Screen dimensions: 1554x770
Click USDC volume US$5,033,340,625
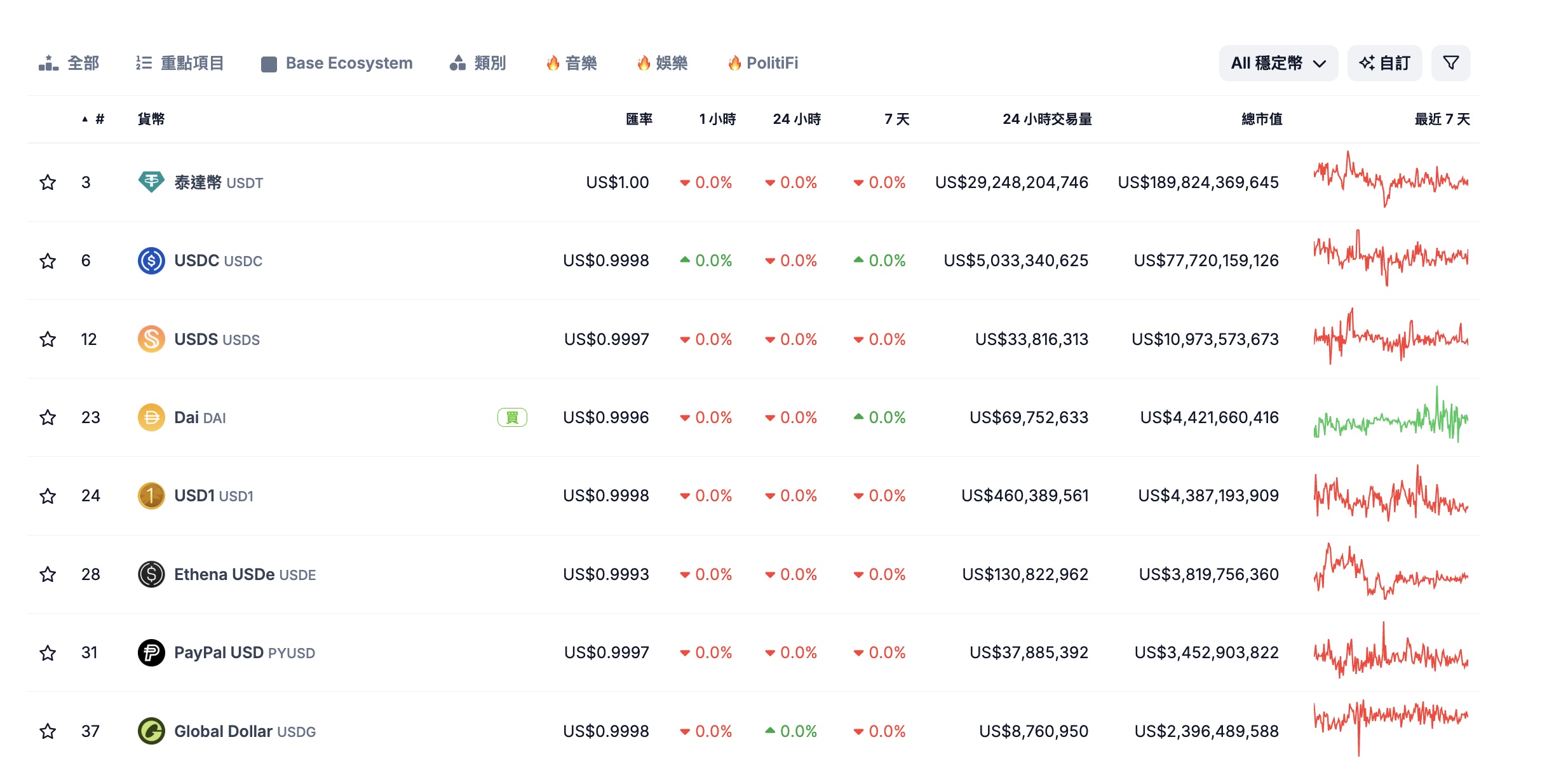pos(1016,260)
